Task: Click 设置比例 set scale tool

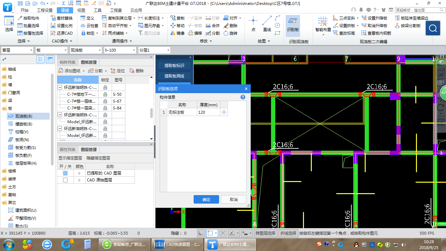Action: 62,25
